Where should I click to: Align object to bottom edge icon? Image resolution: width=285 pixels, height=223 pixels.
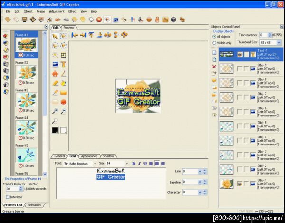pyautogui.click(x=99, y=35)
